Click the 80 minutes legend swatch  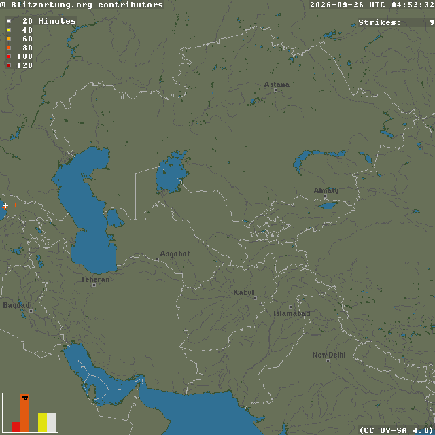(x=9, y=48)
